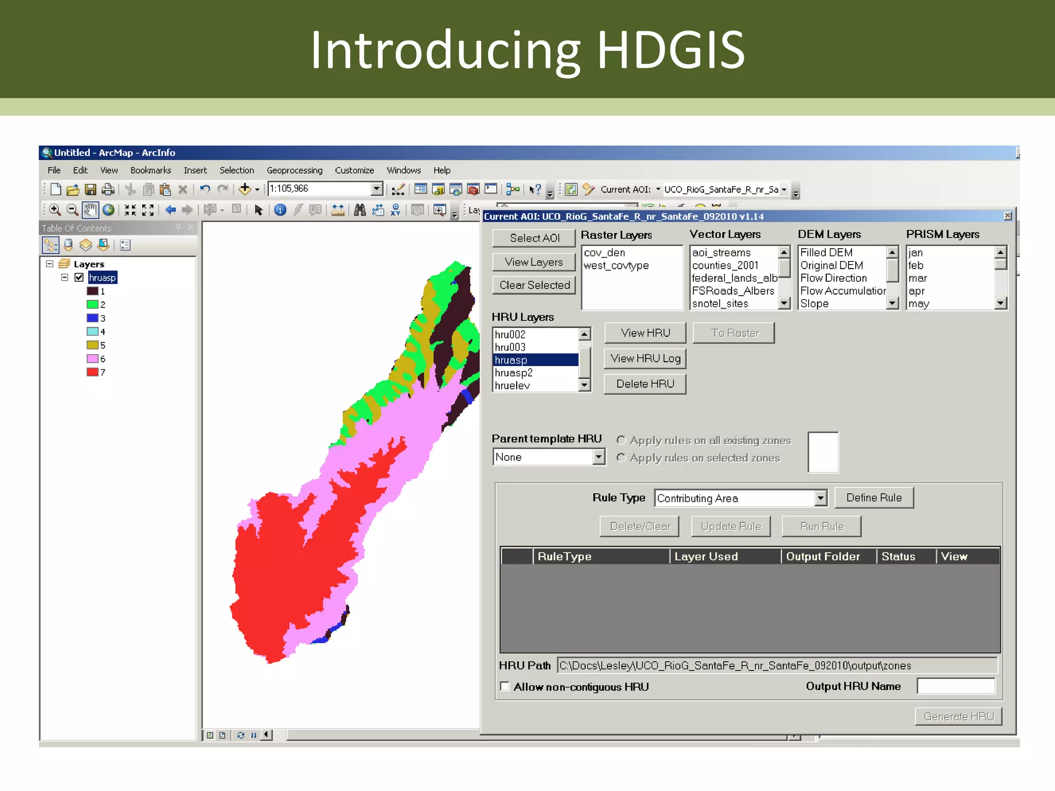
Task: Activate the Pan hand tool
Action: tap(90, 210)
